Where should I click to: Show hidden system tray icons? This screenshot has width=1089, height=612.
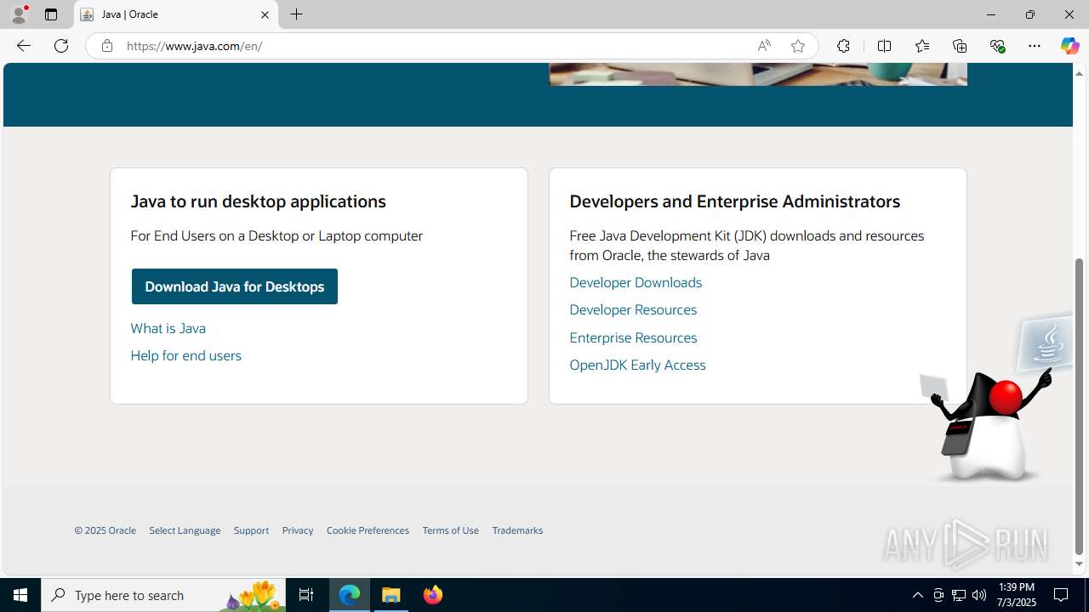917,595
